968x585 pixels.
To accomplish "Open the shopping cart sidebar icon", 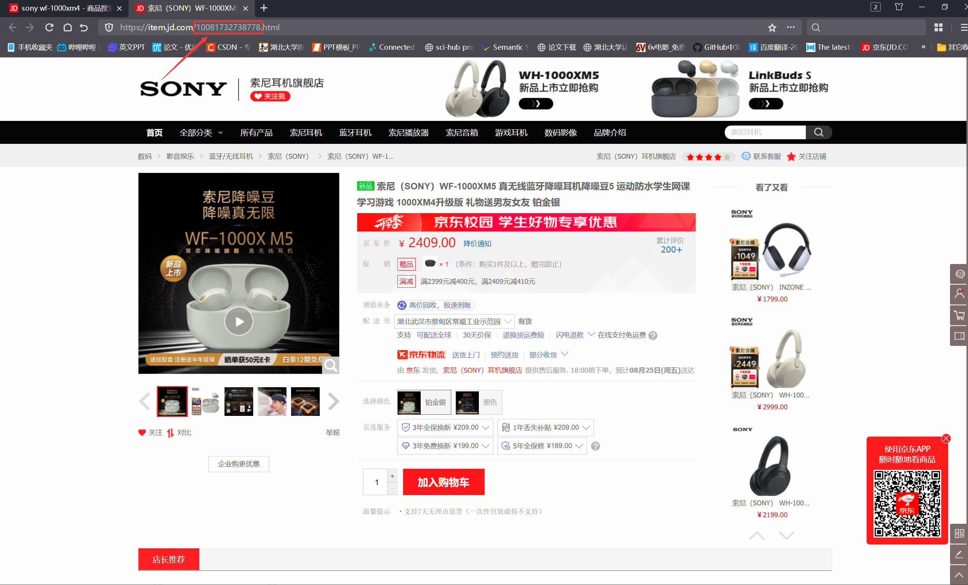I will [959, 315].
